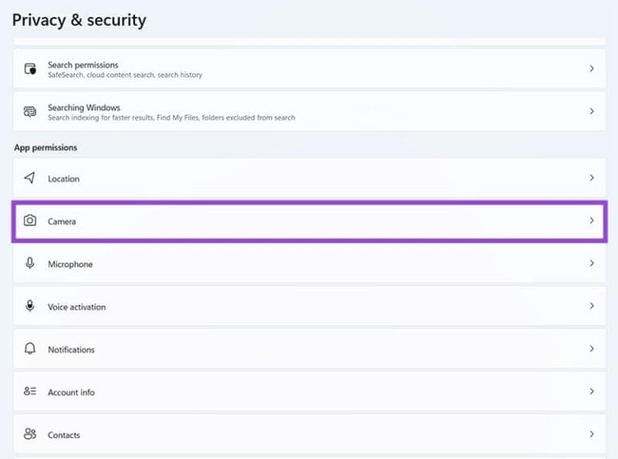Screen dimensions: 618x459
Task: Click the Searching Windows icon
Action: [30, 112]
